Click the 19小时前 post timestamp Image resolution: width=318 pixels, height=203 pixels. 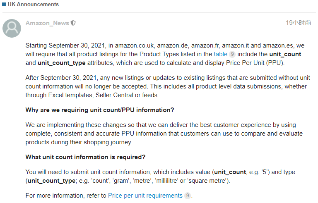pos(298,23)
